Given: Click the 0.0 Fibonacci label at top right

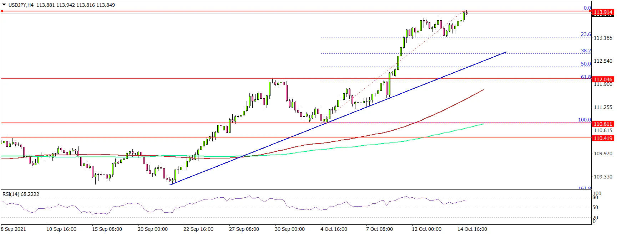Looking at the screenshot, I should [587, 8].
